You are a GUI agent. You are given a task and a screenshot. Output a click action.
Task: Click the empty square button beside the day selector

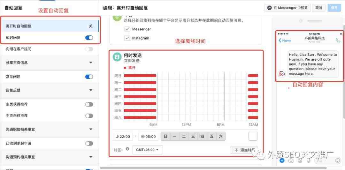[253, 137]
